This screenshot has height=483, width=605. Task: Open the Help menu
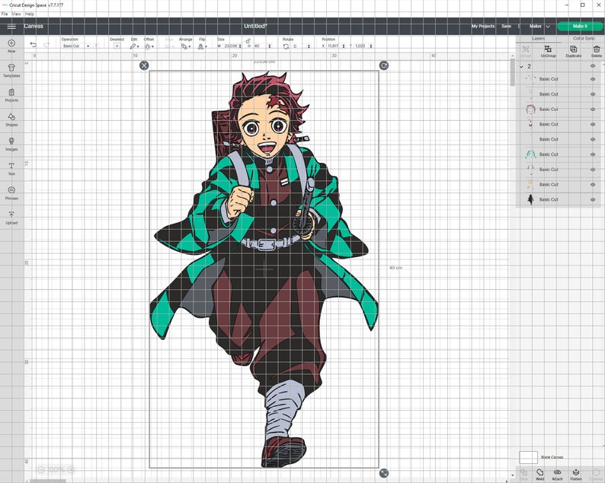(29, 14)
